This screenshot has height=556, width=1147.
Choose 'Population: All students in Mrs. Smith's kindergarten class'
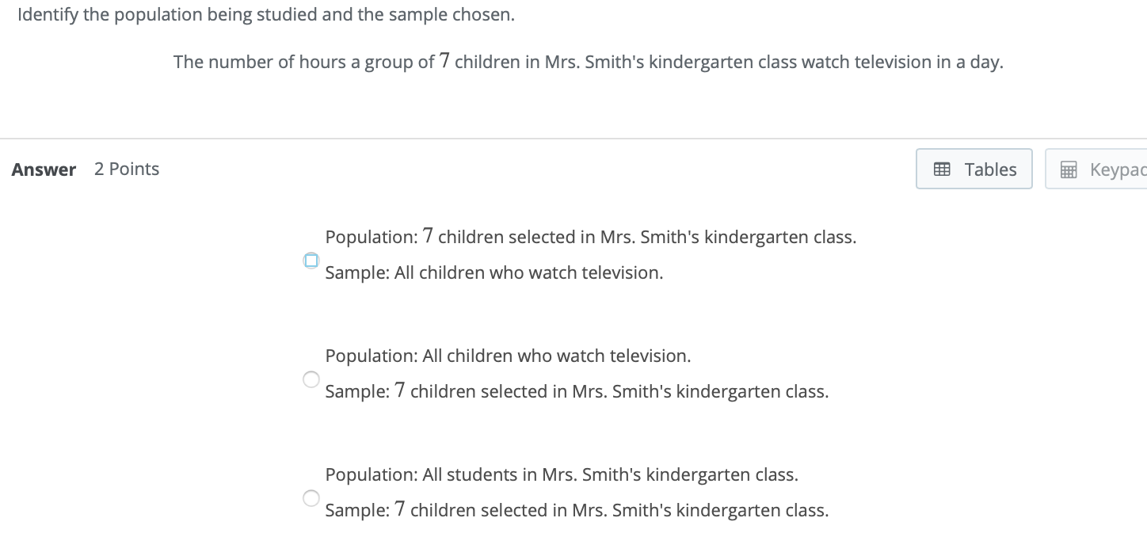click(x=311, y=498)
